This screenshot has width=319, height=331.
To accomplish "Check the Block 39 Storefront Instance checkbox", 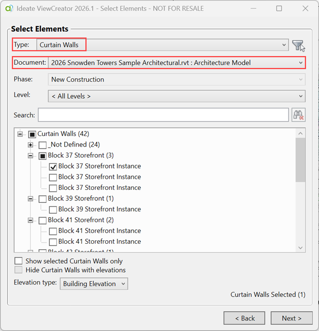I will pyautogui.click(x=53, y=210).
